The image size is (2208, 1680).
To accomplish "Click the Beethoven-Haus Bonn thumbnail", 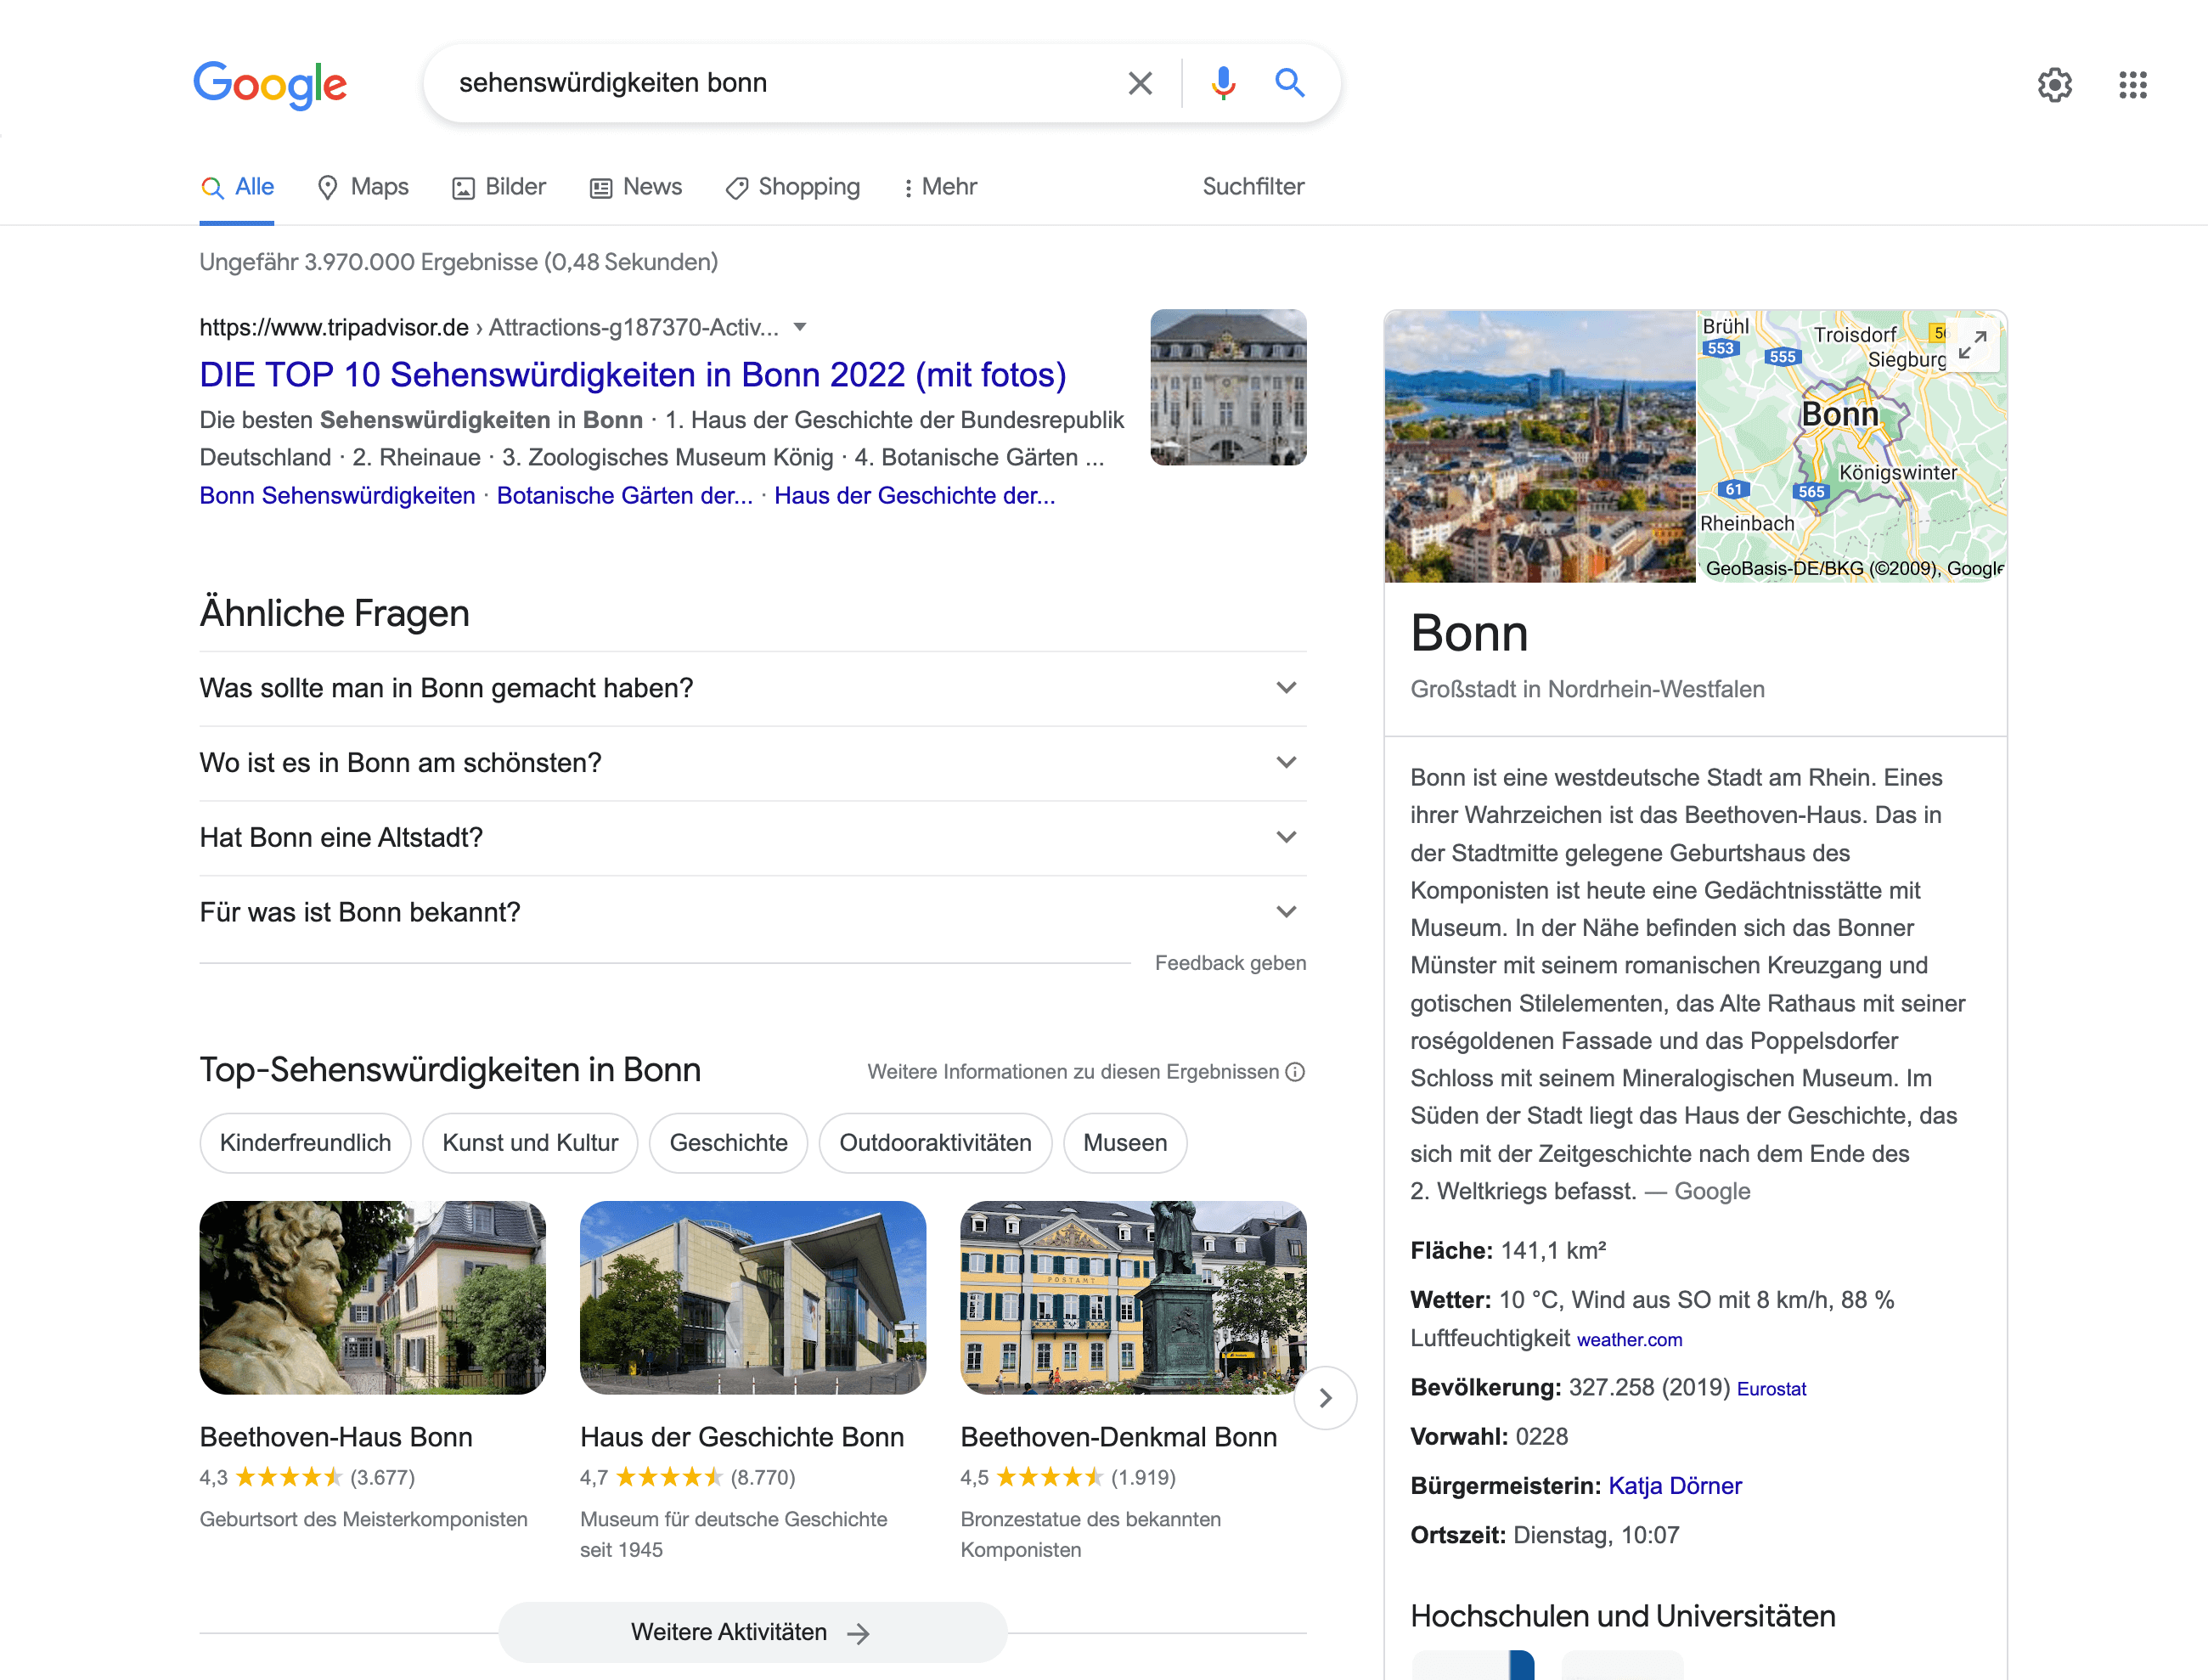I will coord(372,1297).
